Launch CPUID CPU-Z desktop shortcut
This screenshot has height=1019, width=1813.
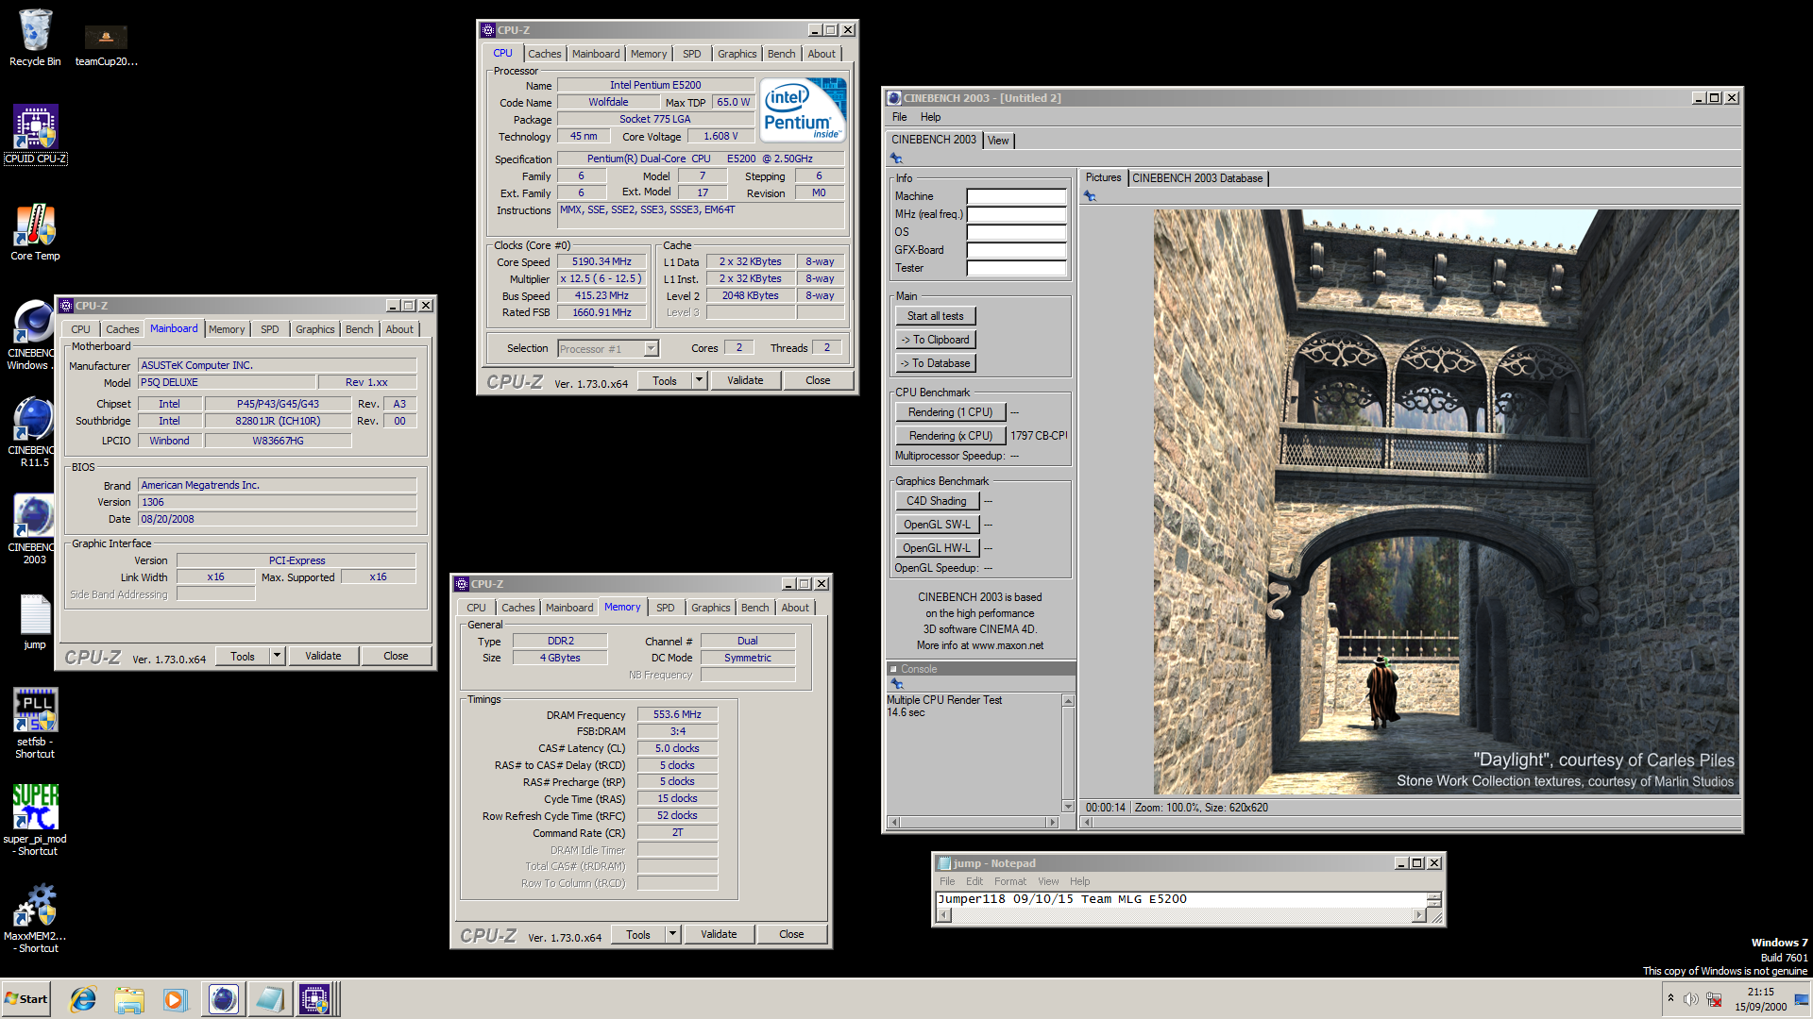pos(35,134)
